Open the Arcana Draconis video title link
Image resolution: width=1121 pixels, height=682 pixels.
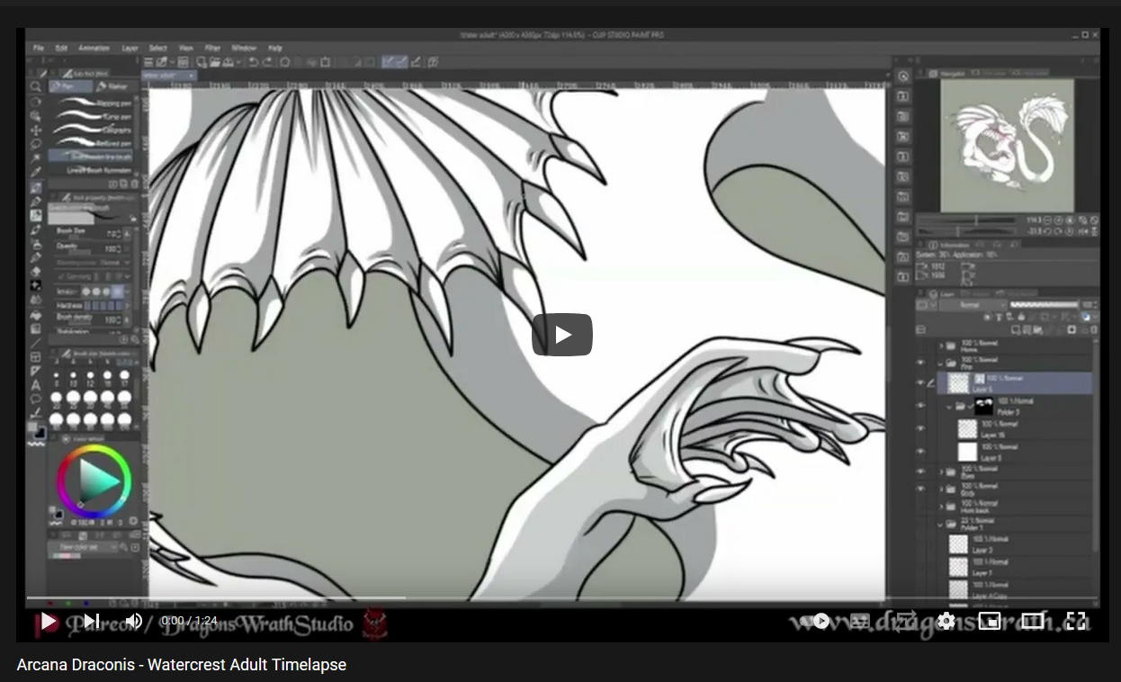pyautogui.click(x=181, y=665)
